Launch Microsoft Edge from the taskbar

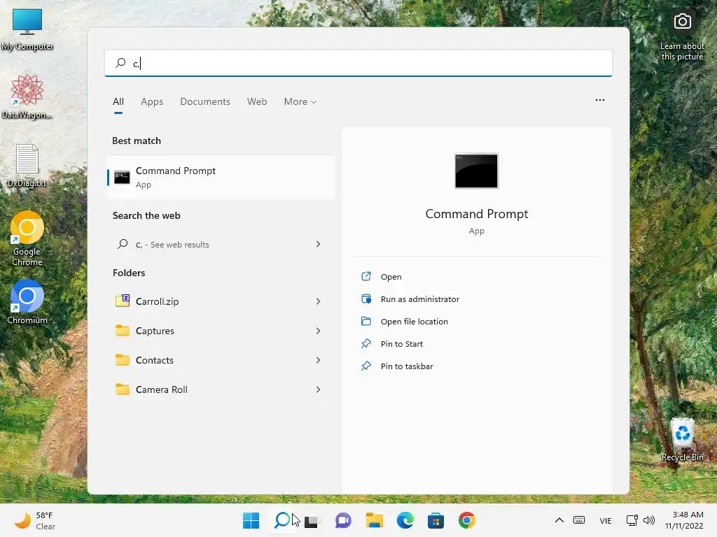[x=405, y=520]
